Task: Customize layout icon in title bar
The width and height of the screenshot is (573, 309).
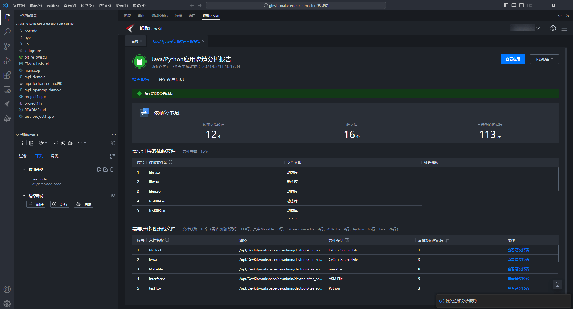Action: pos(529,5)
